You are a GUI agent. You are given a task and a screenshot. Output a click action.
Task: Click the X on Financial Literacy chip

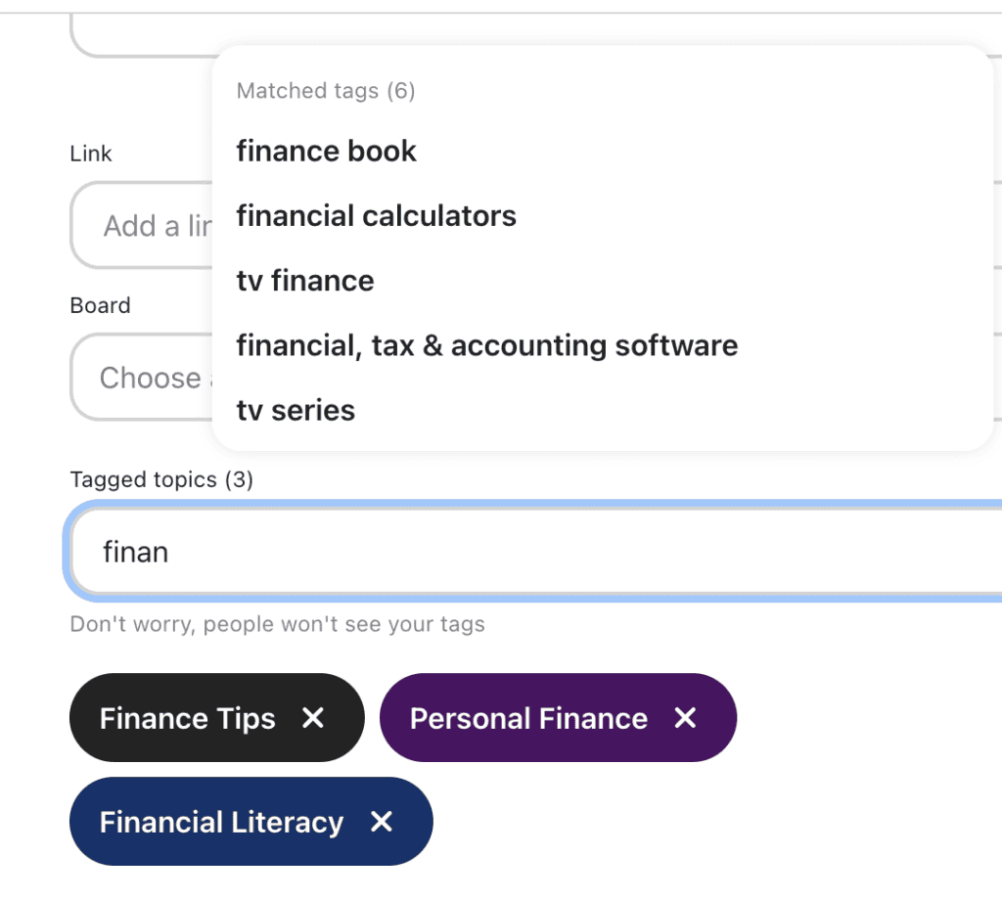[x=381, y=822]
